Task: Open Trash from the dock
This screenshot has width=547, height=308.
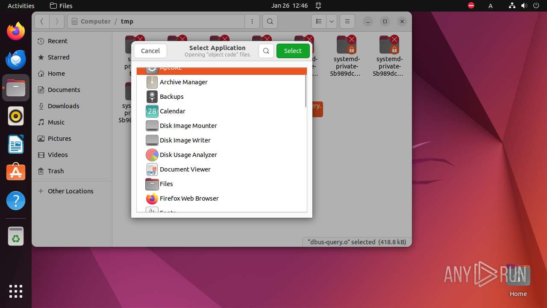Action: click(x=16, y=236)
